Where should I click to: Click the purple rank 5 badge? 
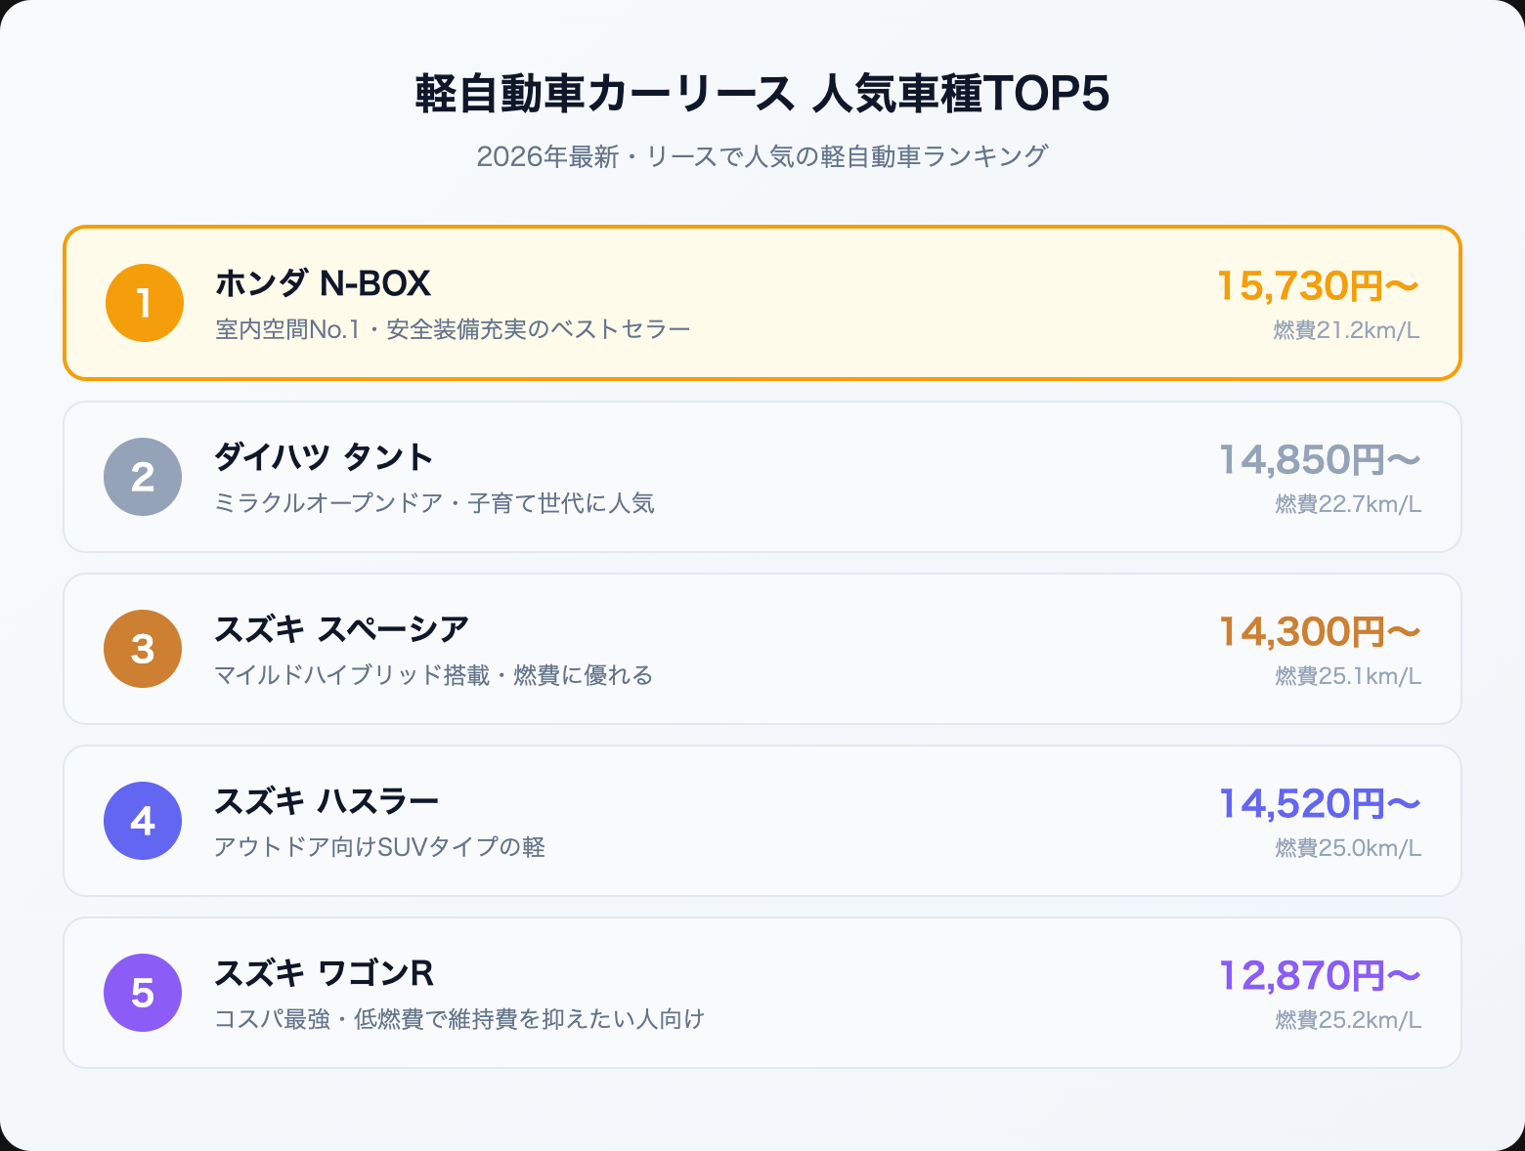pos(143,993)
